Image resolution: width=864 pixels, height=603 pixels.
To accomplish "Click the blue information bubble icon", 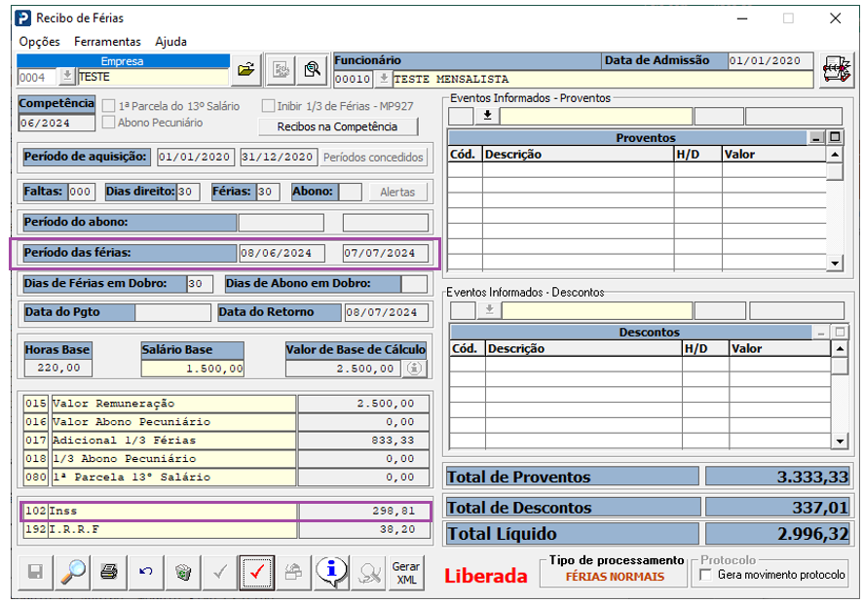I will pyautogui.click(x=331, y=572).
